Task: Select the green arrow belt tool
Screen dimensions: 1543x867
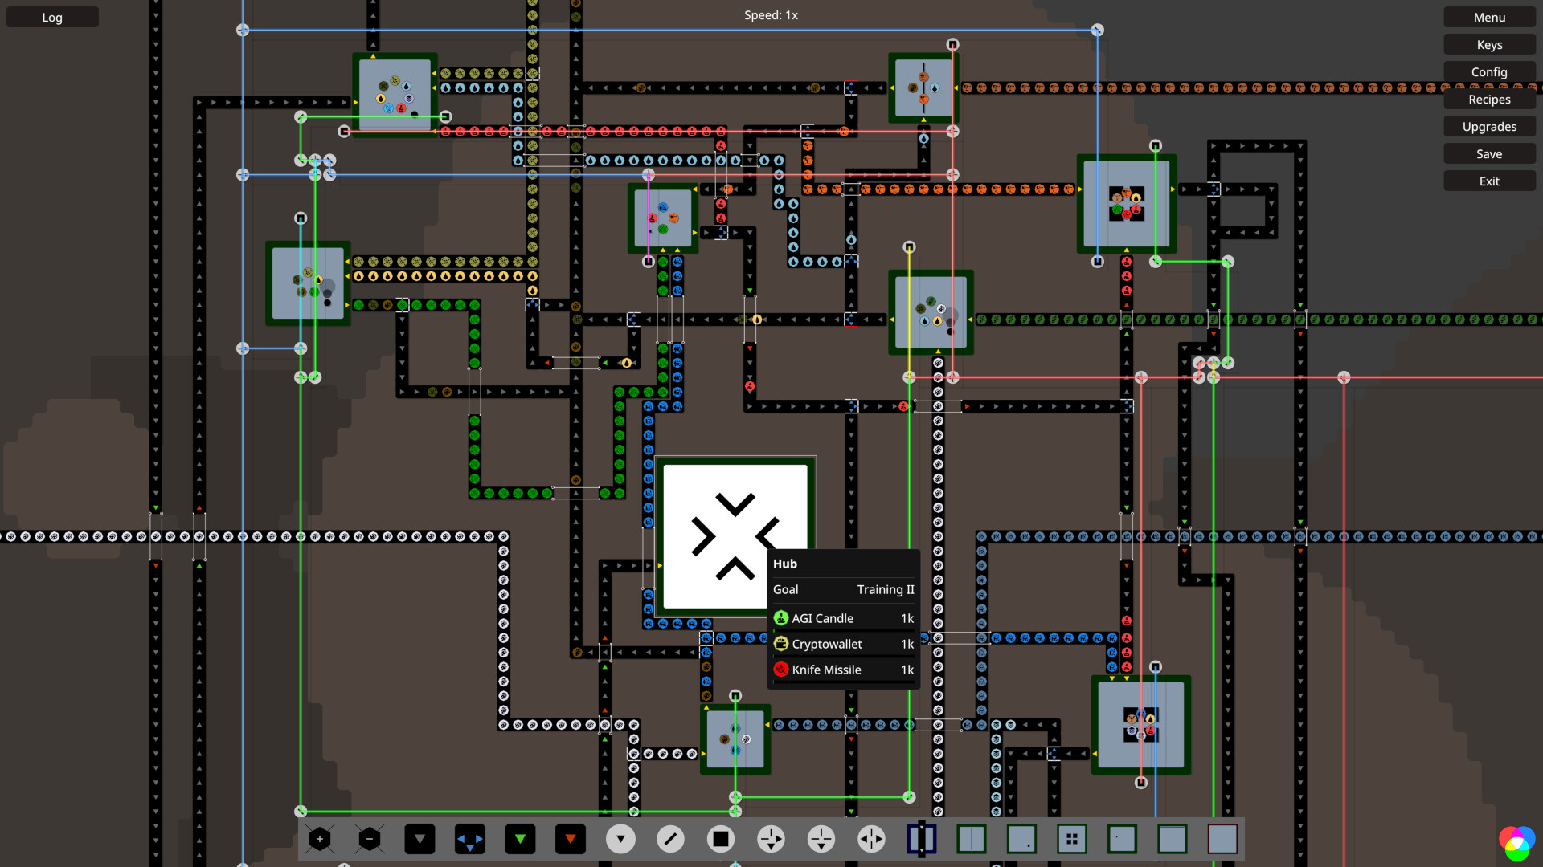Action: pos(520,838)
